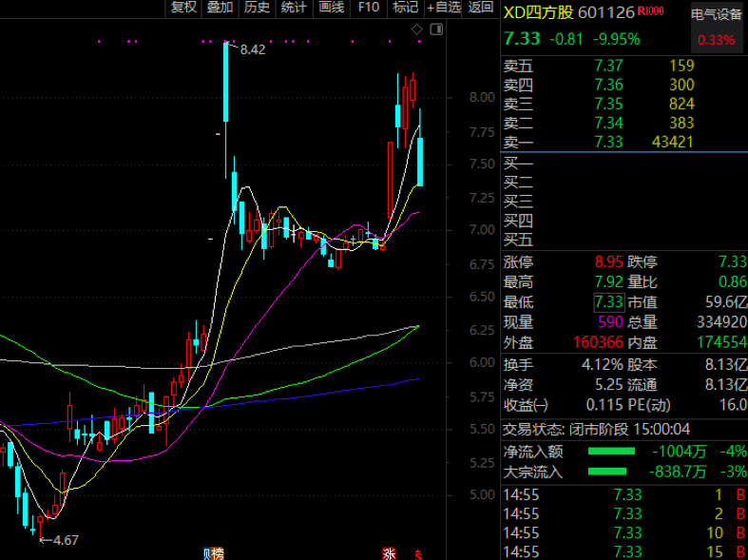Click the 卖一 ask price row
The image size is (748, 560).
pos(608,142)
